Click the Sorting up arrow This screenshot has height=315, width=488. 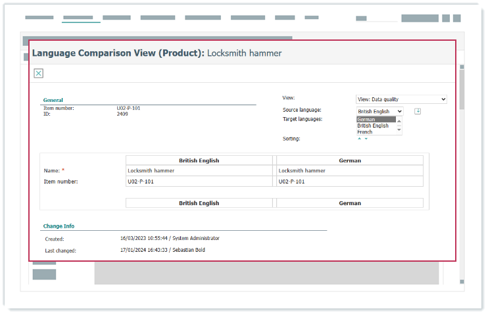[359, 139]
